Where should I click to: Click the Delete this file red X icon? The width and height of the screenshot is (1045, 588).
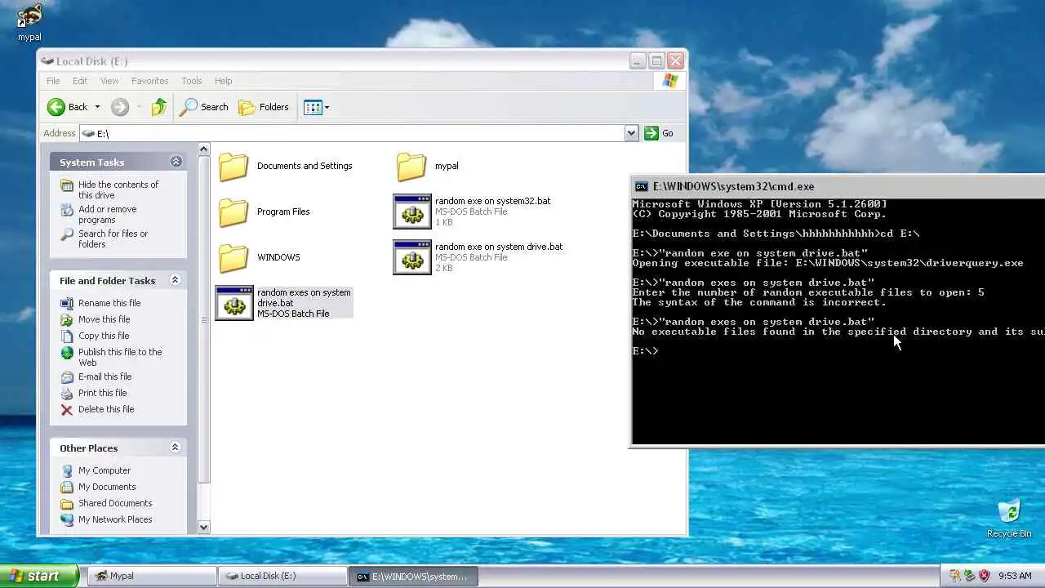click(x=67, y=409)
